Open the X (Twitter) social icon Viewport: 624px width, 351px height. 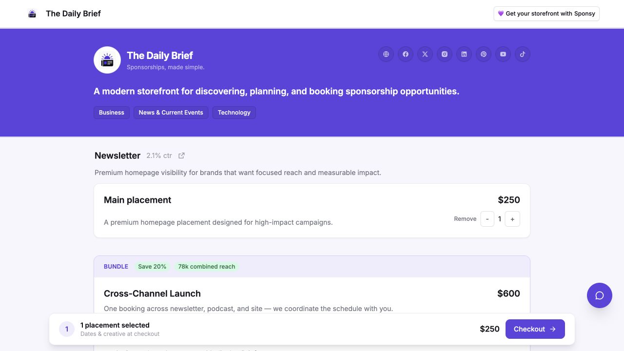(x=425, y=54)
